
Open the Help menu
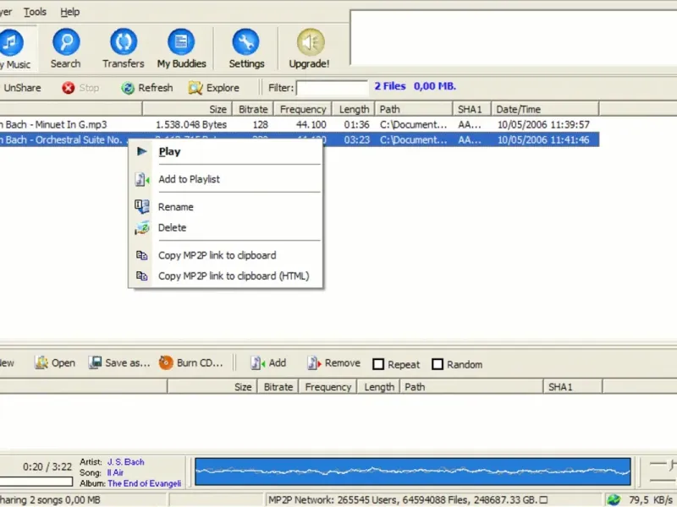[70, 12]
